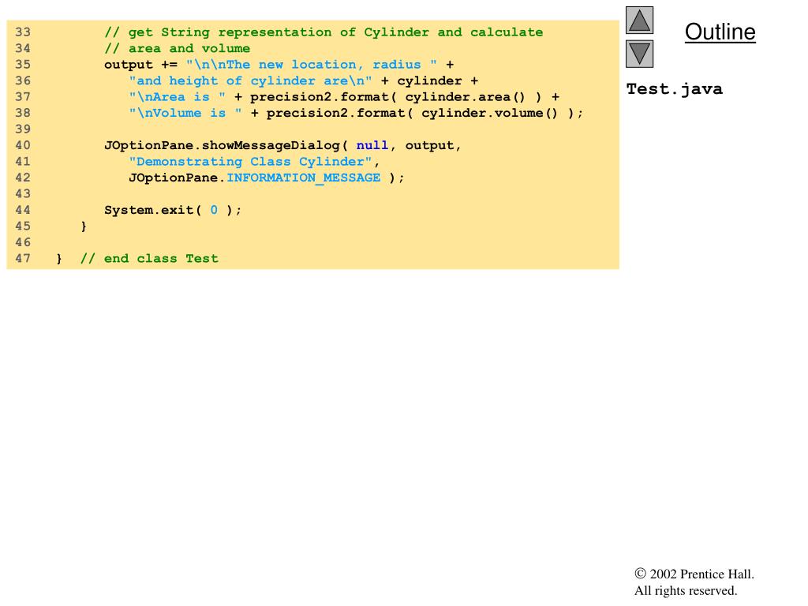Click the comment 'area and volume'
Screen dimensions: 808x606
point(178,48)
